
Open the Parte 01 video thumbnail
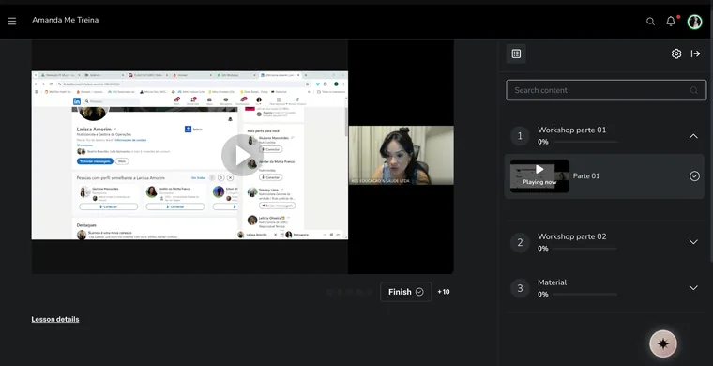click(x=539, y=175)
